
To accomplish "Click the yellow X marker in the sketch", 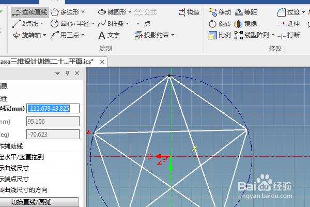I will 195,149.
